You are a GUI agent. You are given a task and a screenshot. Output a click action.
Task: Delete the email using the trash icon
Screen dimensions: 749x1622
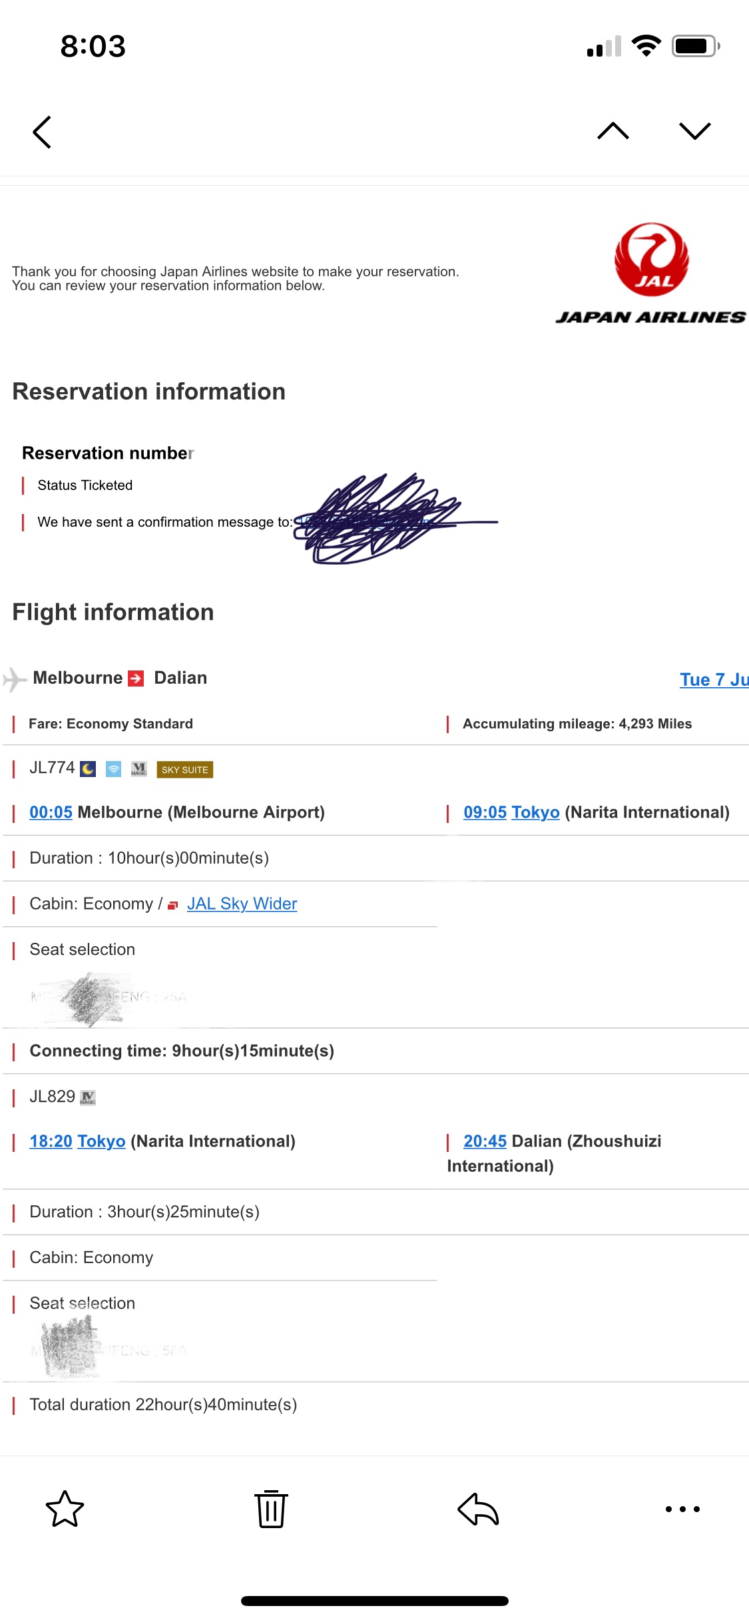271,1509
